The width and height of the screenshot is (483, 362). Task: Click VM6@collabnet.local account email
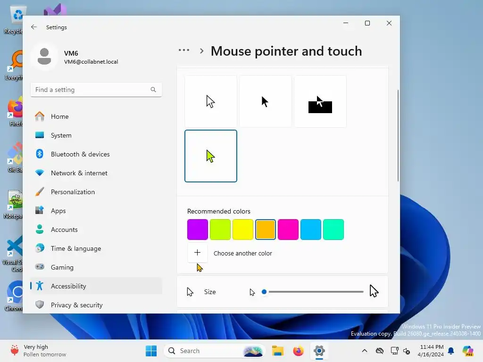(91, 62)
